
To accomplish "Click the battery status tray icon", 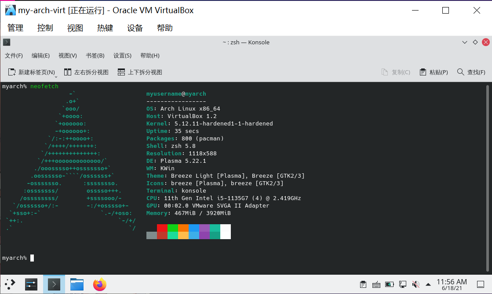I will (390, 284).
